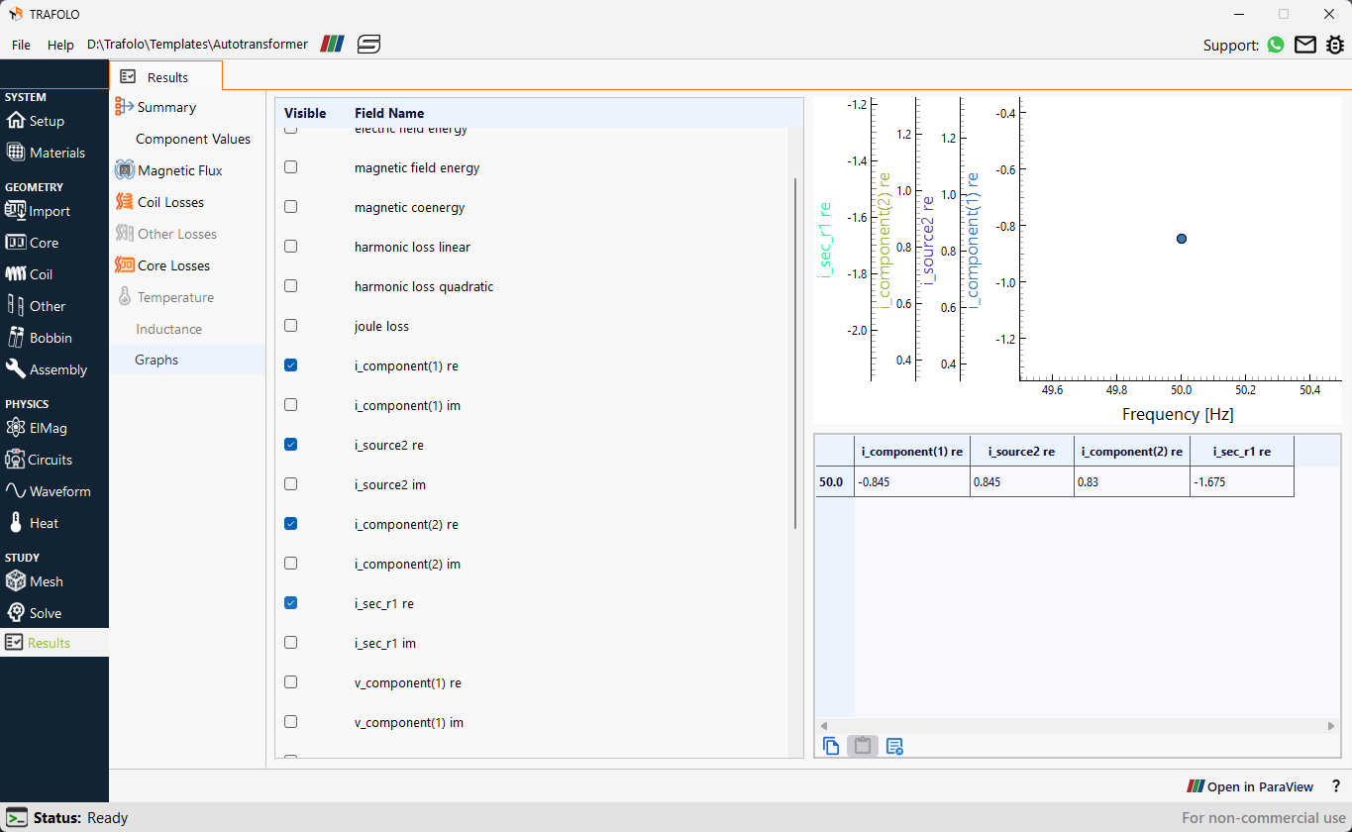Enable magnetic coenergy checkbox
This screenshot has width=1352, height=832.
[x=291, y=207]
